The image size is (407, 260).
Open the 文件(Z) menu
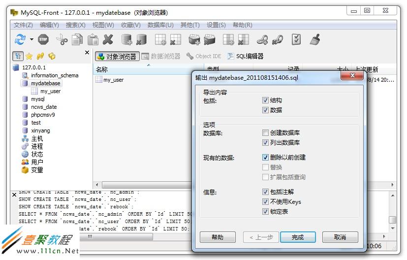[23, 25]
